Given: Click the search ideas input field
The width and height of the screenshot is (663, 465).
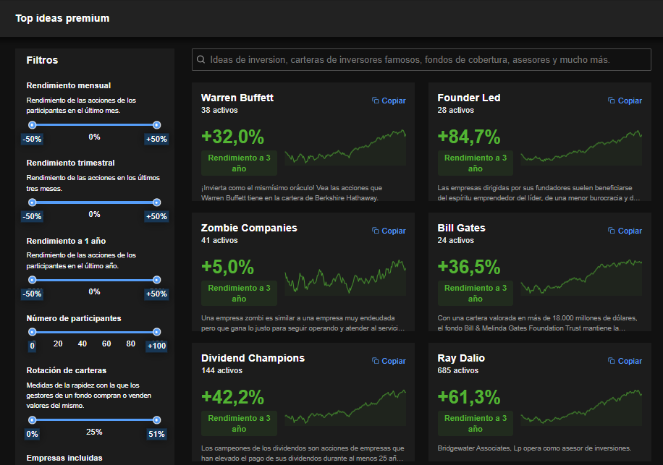Looking at the screenshot, I should point(421,59).
